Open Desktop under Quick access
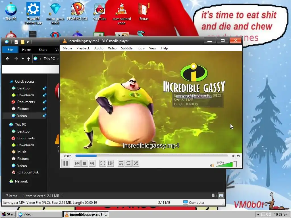 (23, 88)
